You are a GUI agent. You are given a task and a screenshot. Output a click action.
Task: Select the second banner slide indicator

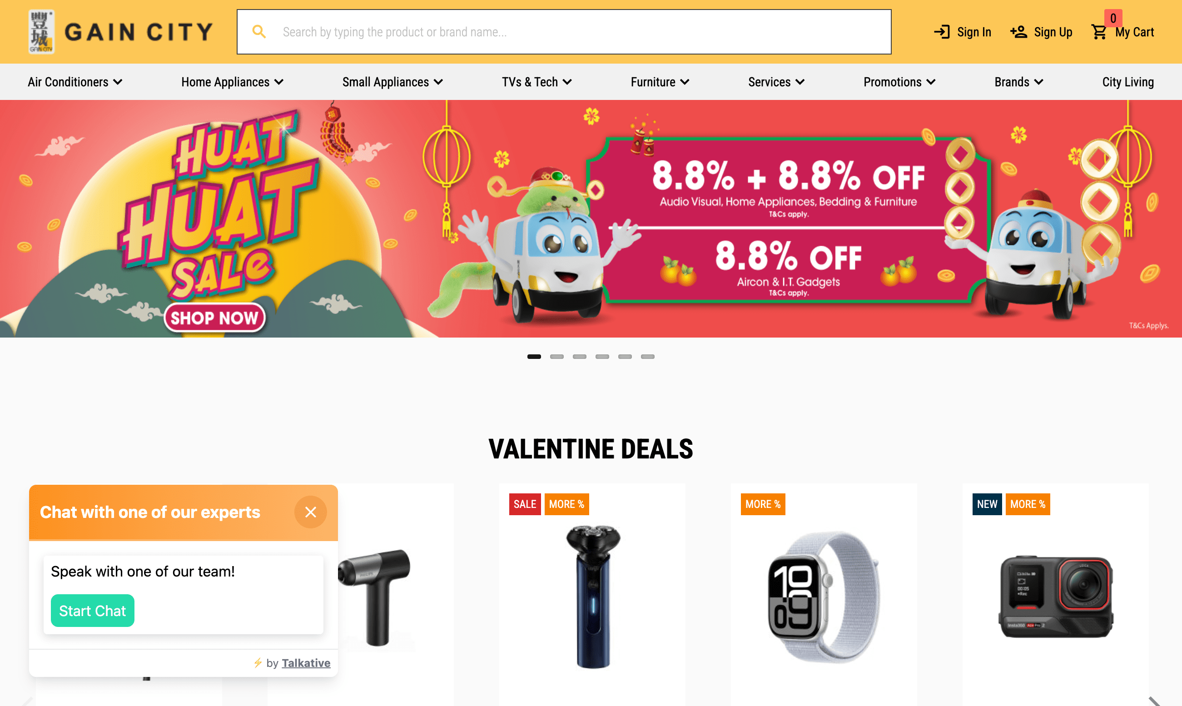(556, 356)
